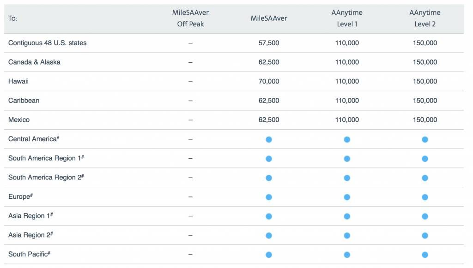Select South America Region 1 MileSAAver dot
Screen dimensions: 473x268
[269, 159]
